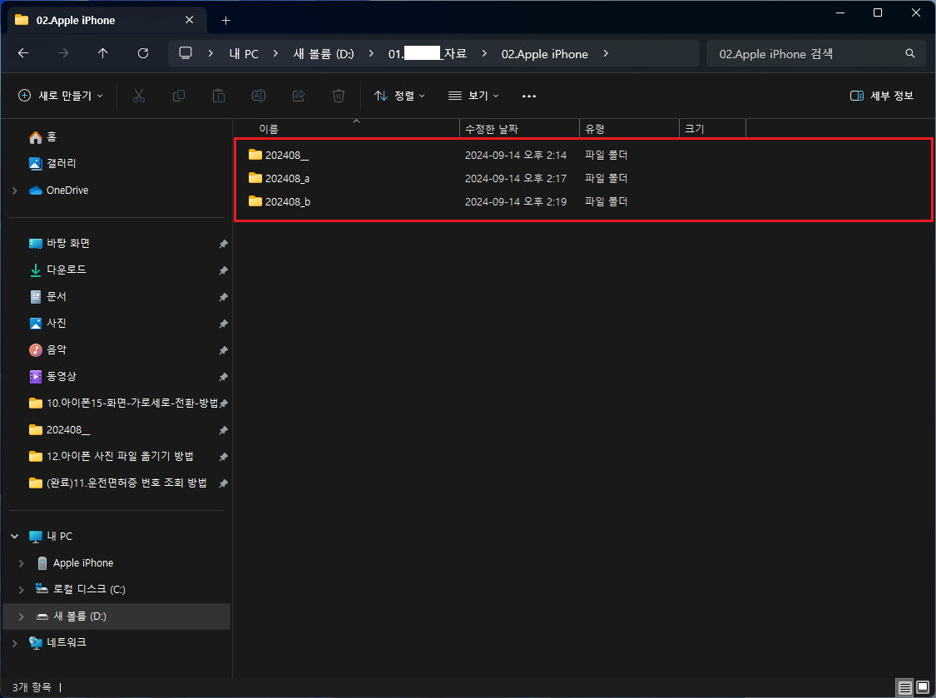Click the Cut scissors icon

(138, 96)
